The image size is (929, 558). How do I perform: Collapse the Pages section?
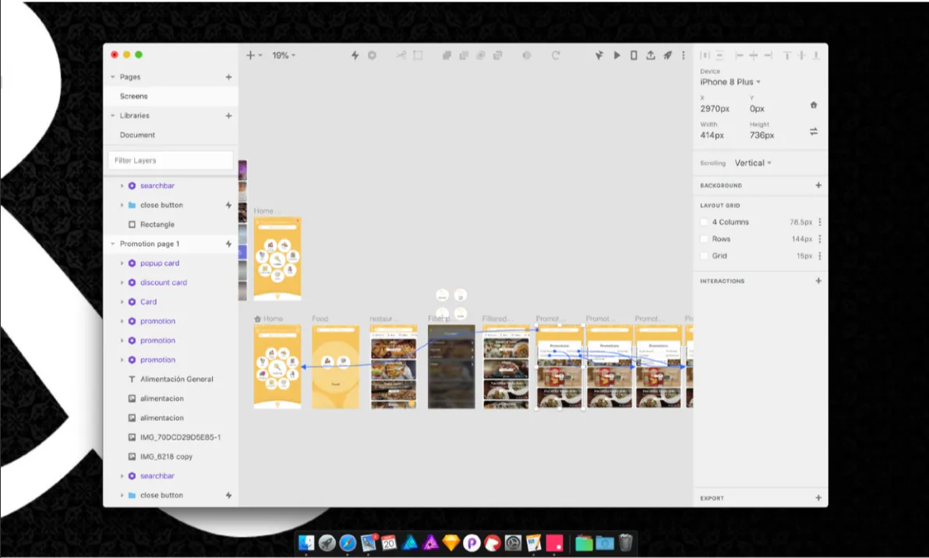point(112,77)
